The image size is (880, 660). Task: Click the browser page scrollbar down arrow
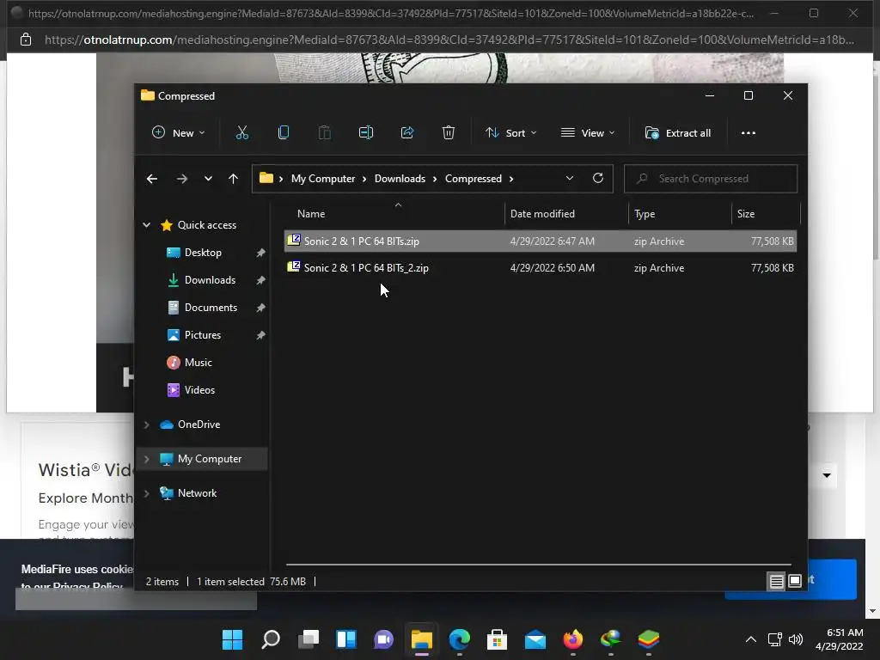point(872,611)
